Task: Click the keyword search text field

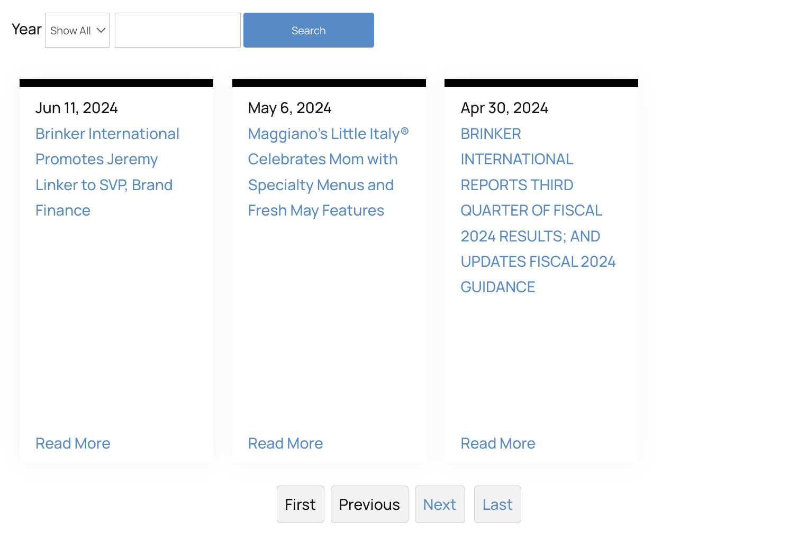Action: click(177, 30)
